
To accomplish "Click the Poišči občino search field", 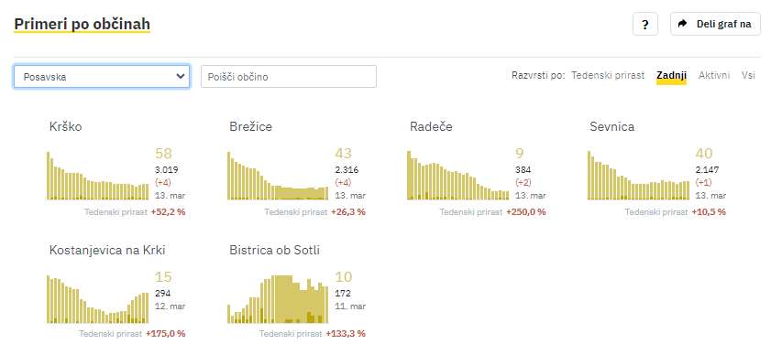I will (289, 77).
